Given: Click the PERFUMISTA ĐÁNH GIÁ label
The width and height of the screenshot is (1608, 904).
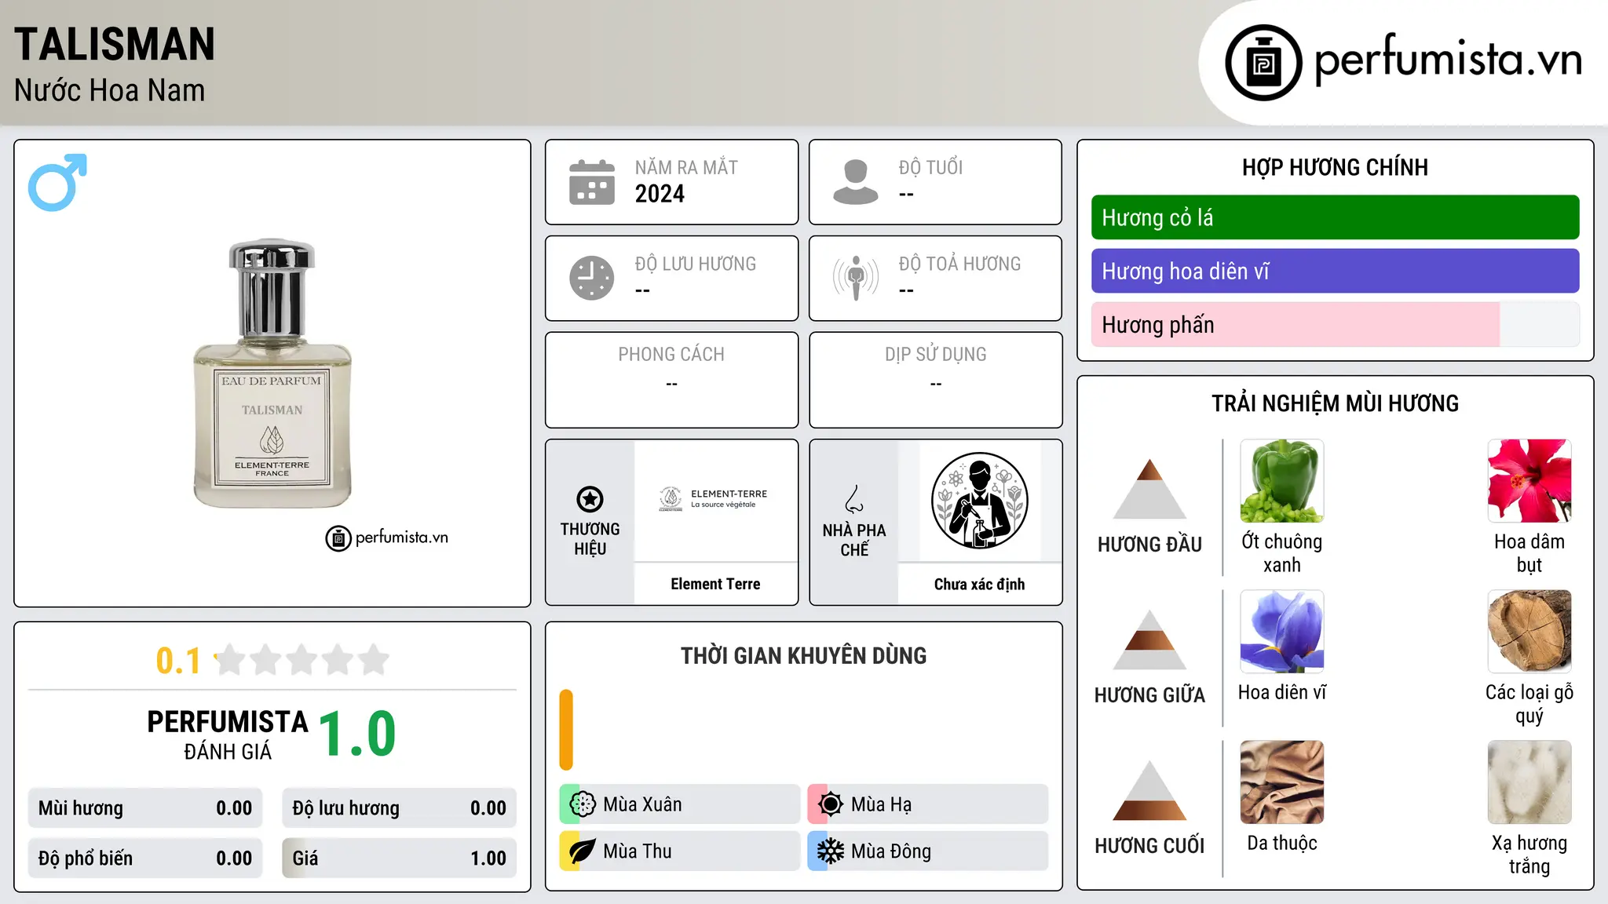Looking at the screenshot, I should (x=228, y=734).
